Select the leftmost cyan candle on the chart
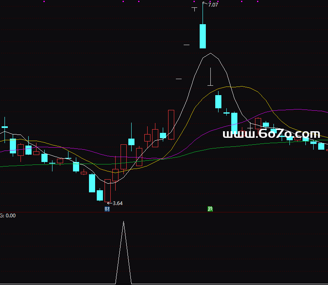The height and width of the screenshot is (285, 328). coord(5,127)
